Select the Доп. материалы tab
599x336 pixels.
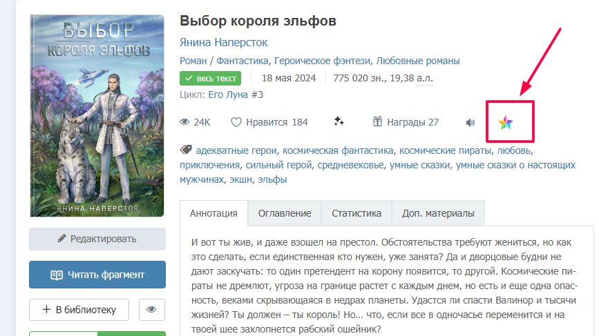click(x=438, y=213)
